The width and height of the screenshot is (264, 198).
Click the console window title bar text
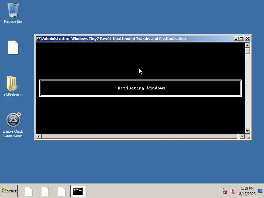[x=114, y=39]
